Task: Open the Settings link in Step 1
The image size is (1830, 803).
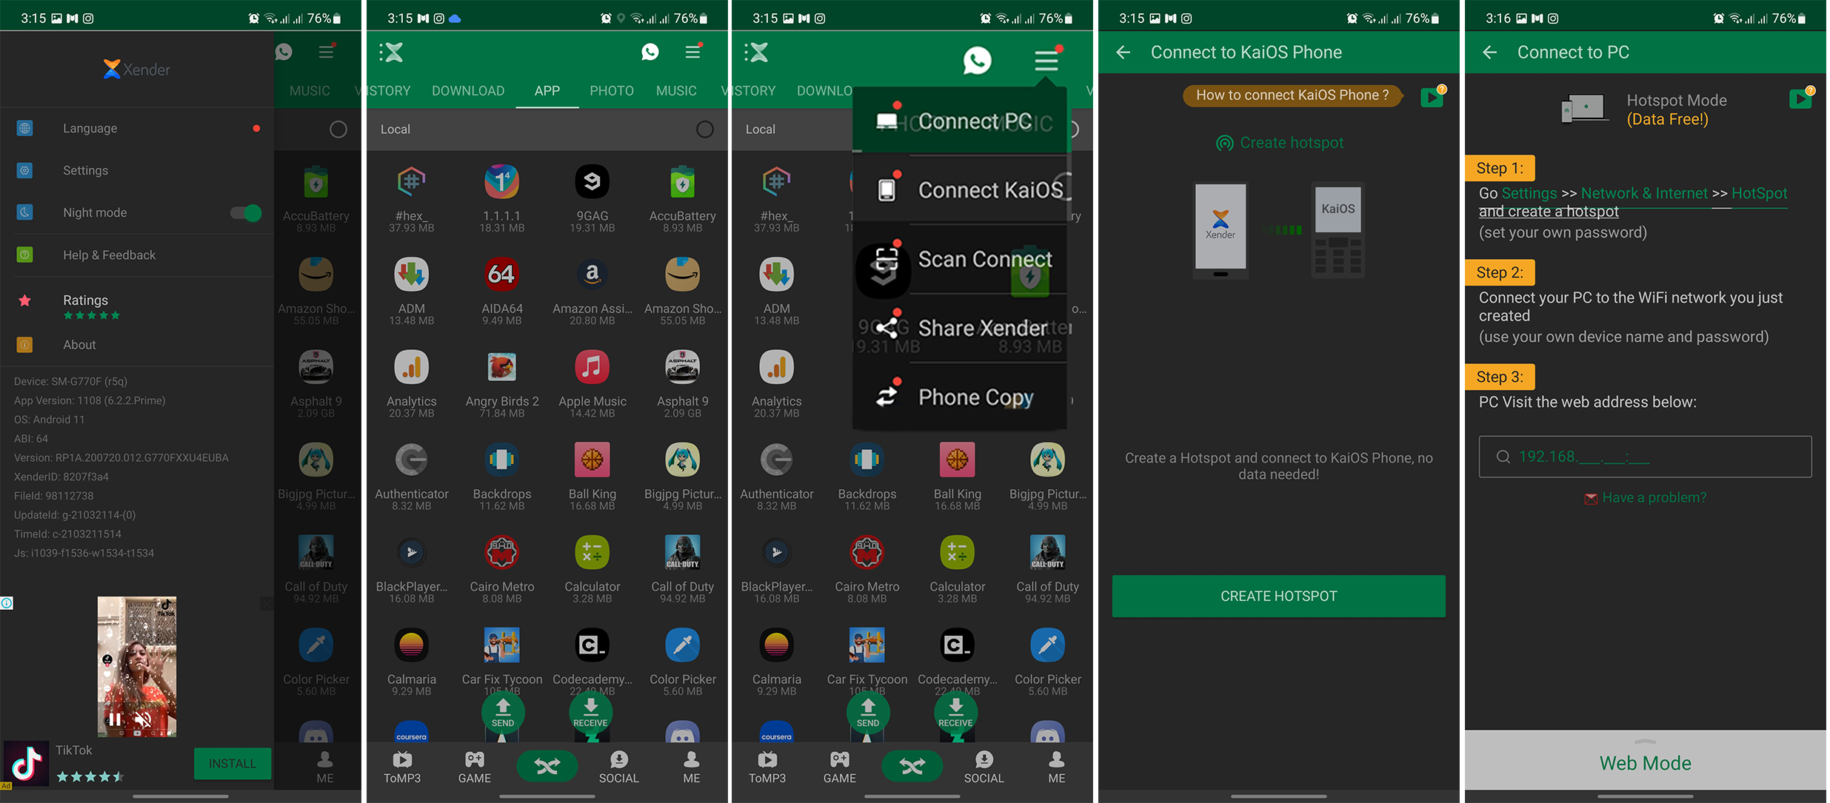Action: pos(1529,193)
